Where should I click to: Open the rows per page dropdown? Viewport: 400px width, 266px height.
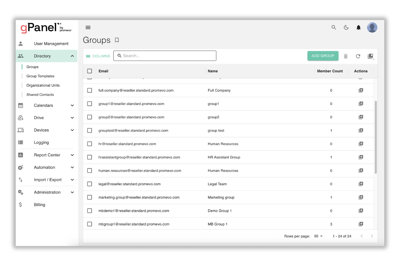coord(318,236)
